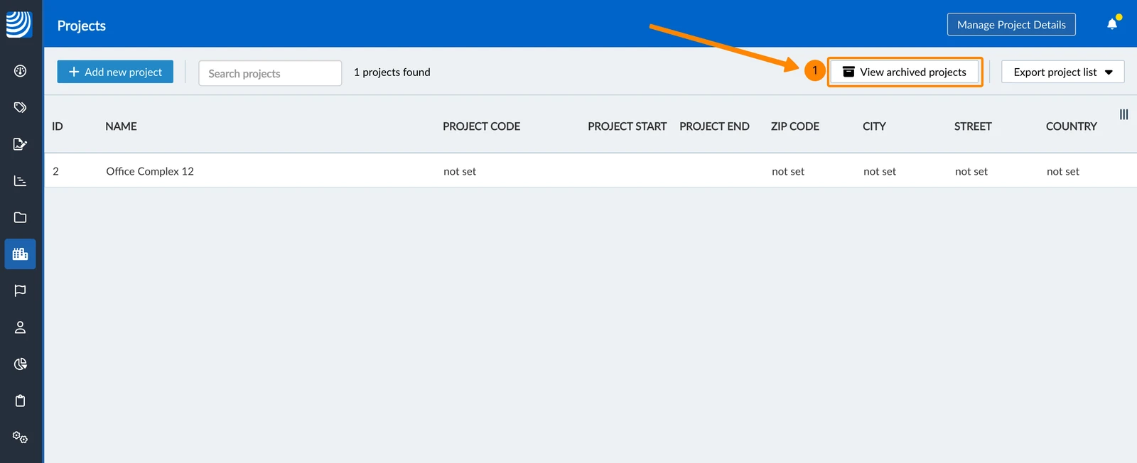Click the app logo in top-left corner
This screenshot has height=463, width=1137.
pos(18,24)
